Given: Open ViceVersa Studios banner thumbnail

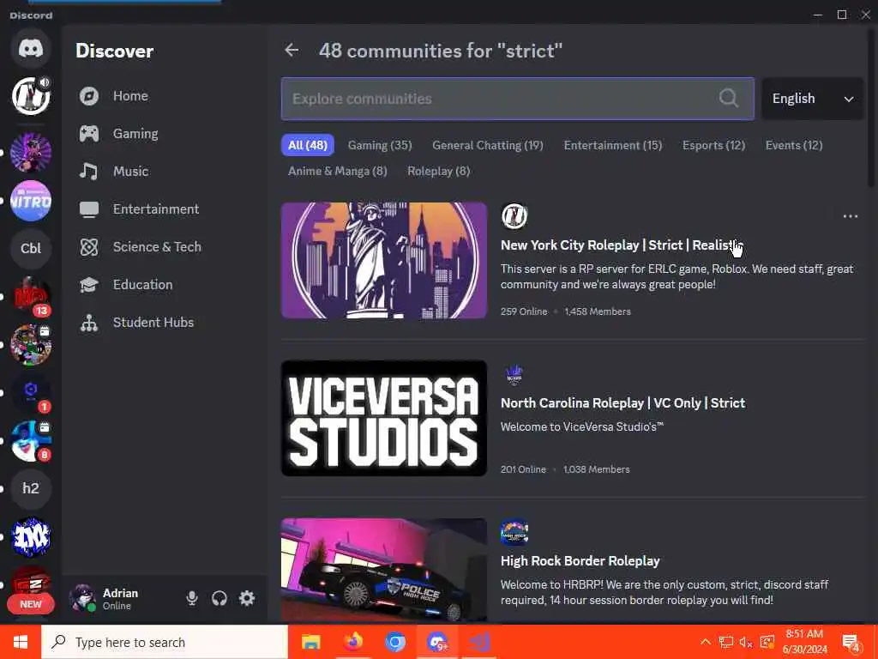Looking at the screenshot, I should [x=384, y=418].
